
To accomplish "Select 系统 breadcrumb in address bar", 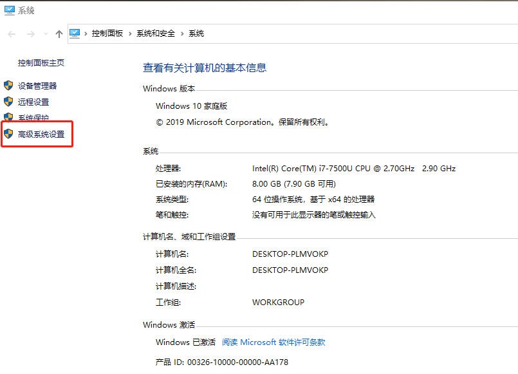I will 196,33.
